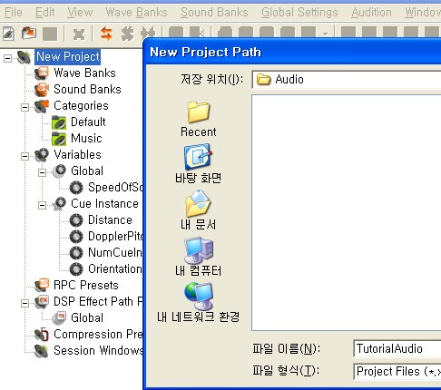This screenshot has width=441, height=390.
Task: Open the Wave Banks menu
Action: (x=136, y=13)
